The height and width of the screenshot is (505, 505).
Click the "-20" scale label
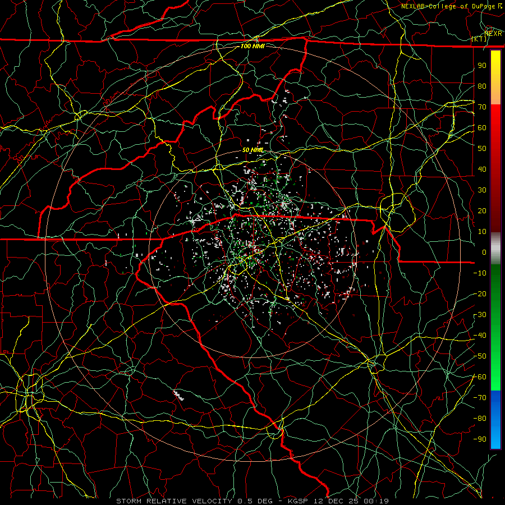tap(480, 294)
